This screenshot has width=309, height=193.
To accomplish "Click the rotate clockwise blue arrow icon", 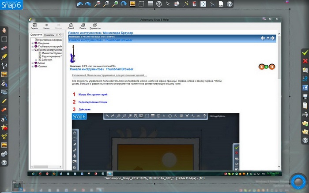I will pos(124,4).
